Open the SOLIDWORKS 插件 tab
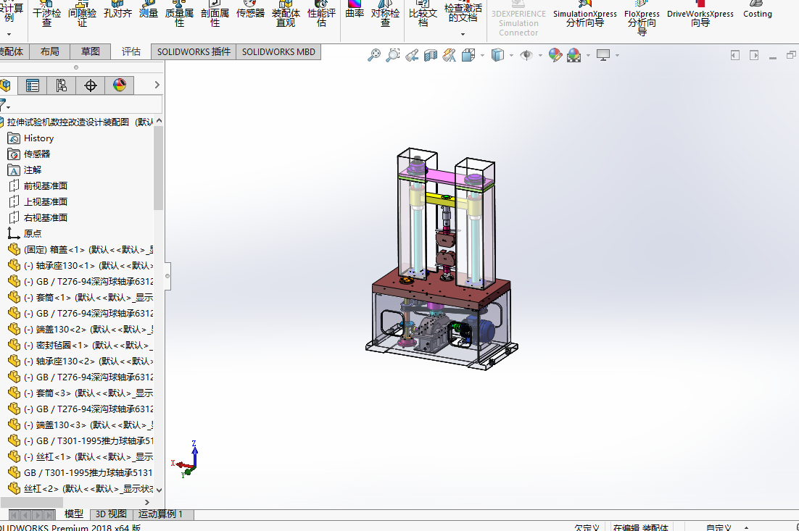This screenshot has height=531, width=799. point(194,51)
